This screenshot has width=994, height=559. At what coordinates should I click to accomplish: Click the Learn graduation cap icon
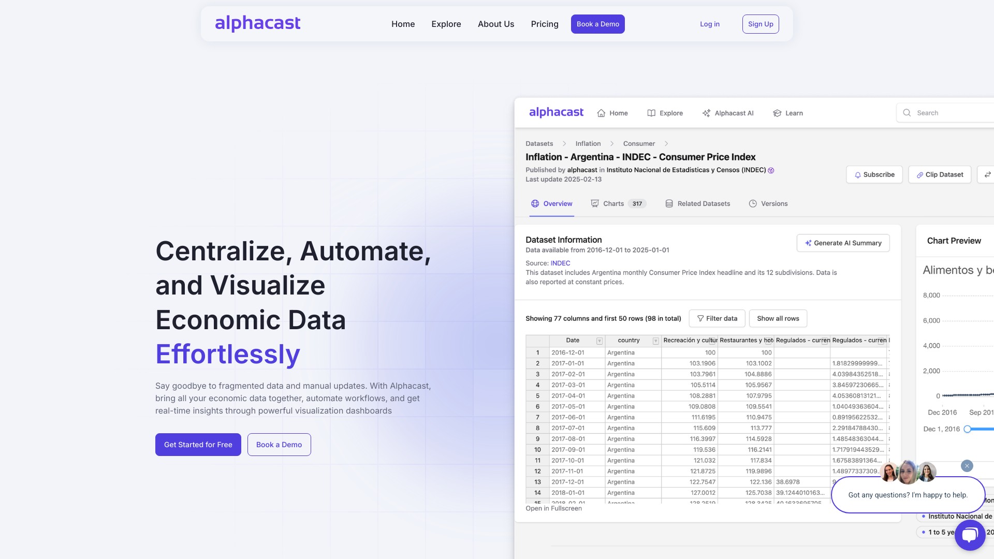(x=777, y=113)
